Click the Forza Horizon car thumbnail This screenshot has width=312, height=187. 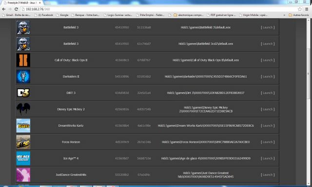[23, 142]
